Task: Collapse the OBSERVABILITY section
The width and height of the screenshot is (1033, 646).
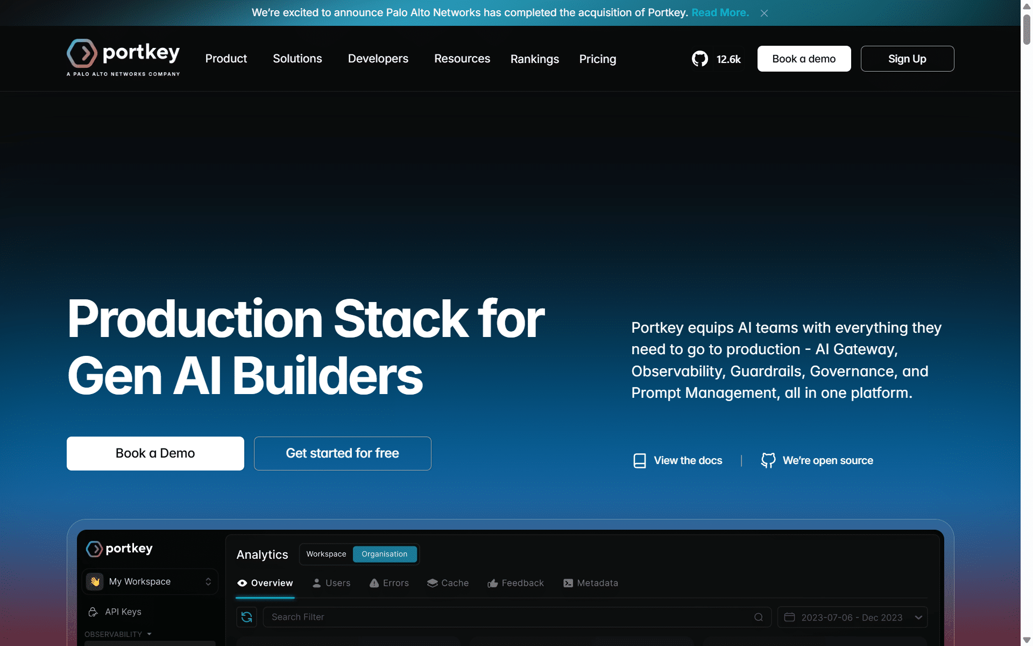Action: point(118,634)
